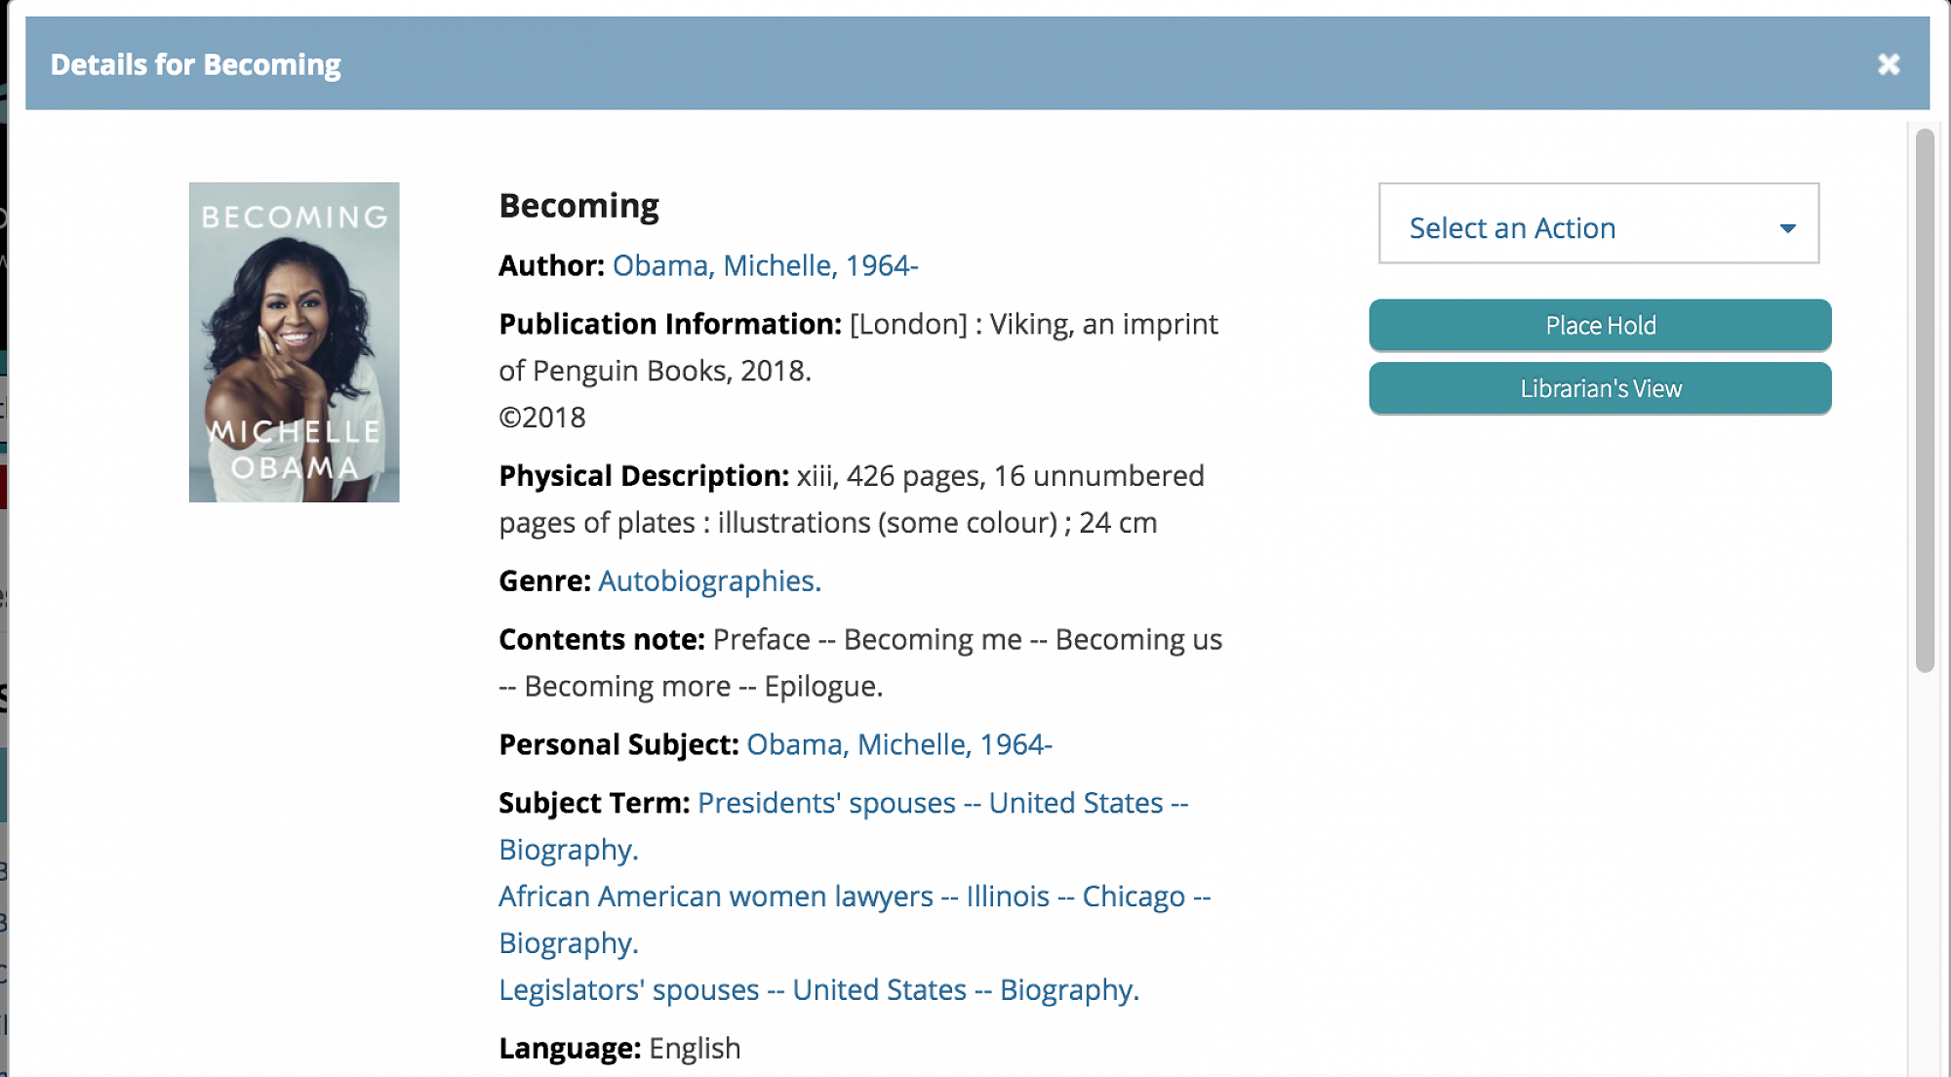Click the Publication Information label
Screen dimensions: 1951x1077
click(669, 324)
